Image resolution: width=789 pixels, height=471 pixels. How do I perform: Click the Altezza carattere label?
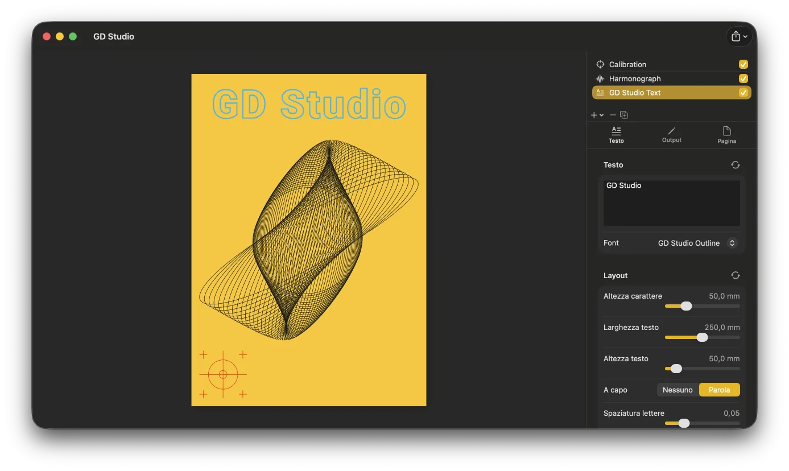tap(633, 296)
